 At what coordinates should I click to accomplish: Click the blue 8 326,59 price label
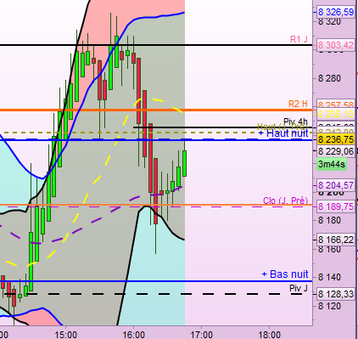(x=335, y=12)
